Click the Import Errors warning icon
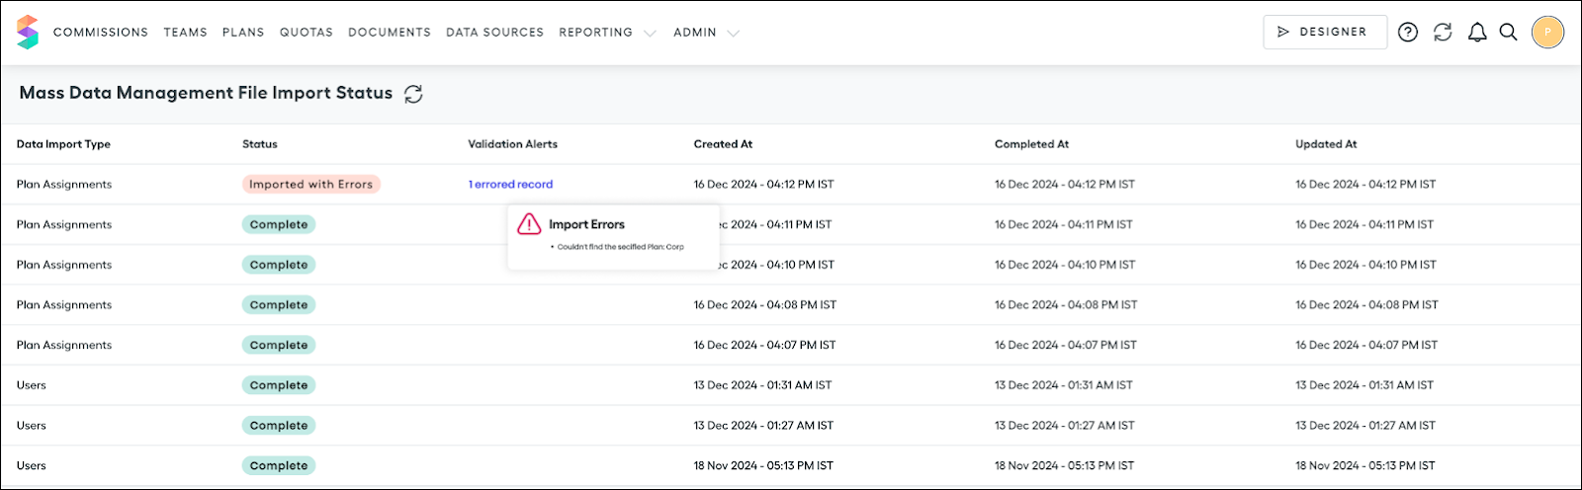This screenshot has width=1582, height=490. (529, 224)
